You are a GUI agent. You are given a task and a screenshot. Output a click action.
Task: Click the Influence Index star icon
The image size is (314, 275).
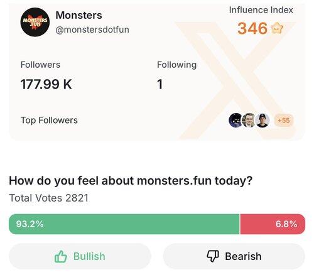click(277, 28)
